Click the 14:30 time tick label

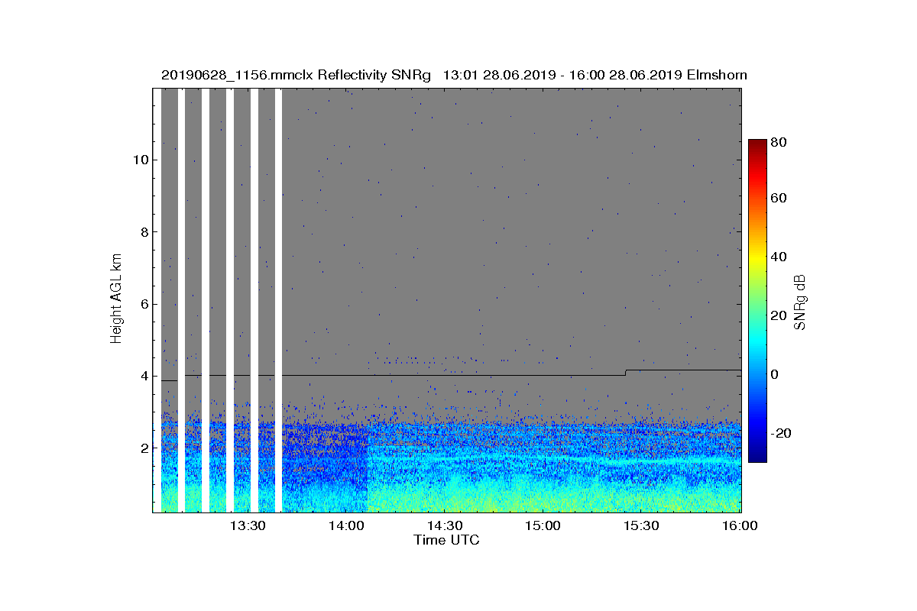[x=446, y=526]
